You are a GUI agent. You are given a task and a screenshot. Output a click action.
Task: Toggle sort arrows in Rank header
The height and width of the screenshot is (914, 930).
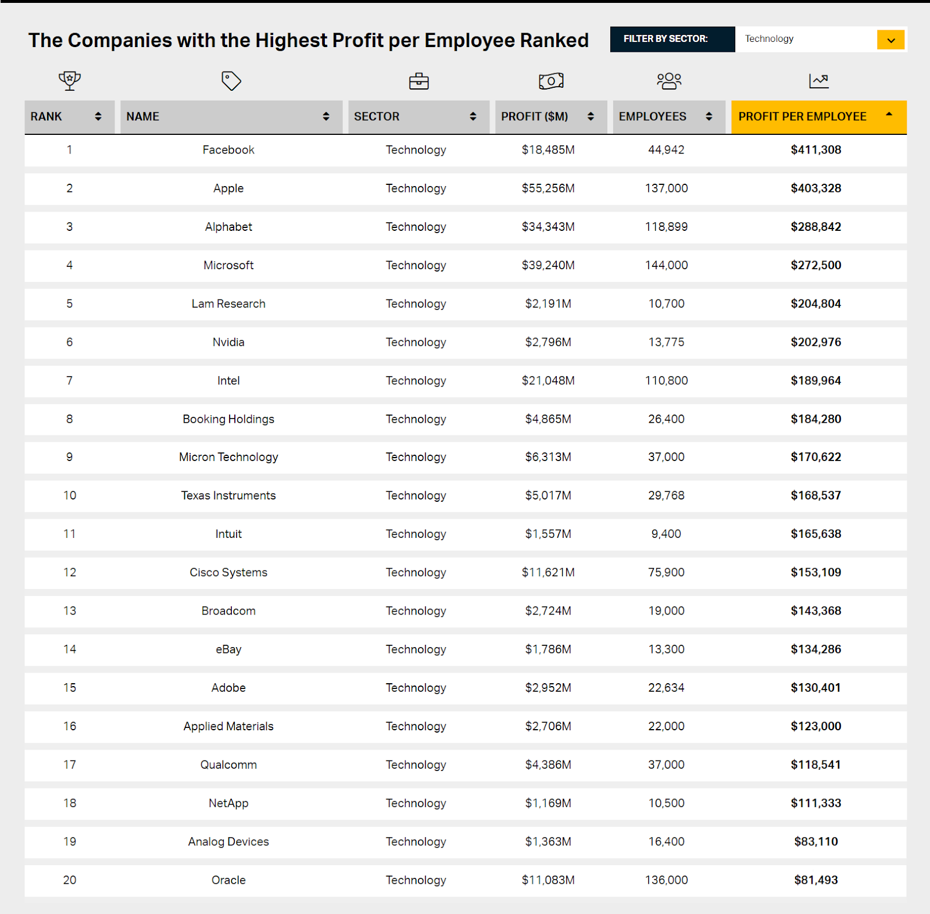point(98,117)
